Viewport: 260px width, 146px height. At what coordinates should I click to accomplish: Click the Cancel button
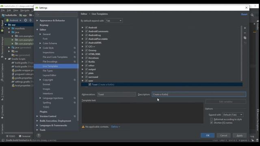[x=223, y=135]
